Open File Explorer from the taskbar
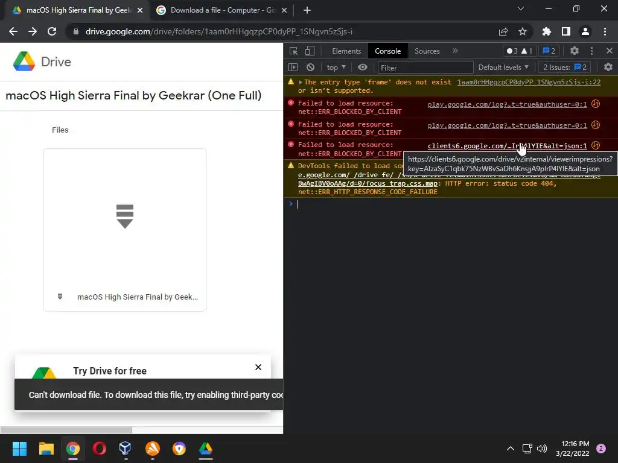Viewport: 618px width, 463px height. click(x=46, y=449)
